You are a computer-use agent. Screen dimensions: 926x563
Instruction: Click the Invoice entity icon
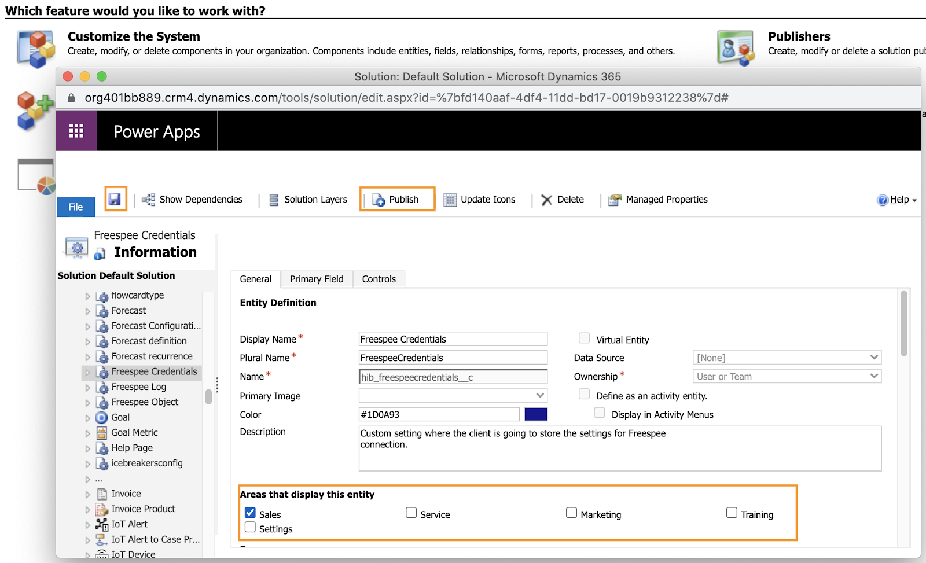coord(102,494)
